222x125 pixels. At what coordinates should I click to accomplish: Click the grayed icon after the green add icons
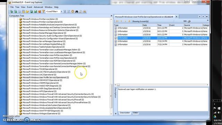click(x=19, y=11)
